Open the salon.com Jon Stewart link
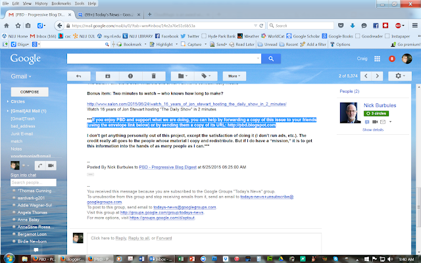The height and width of the screenshot is (263, 421). pyautogui.click(x=187, y=104)
